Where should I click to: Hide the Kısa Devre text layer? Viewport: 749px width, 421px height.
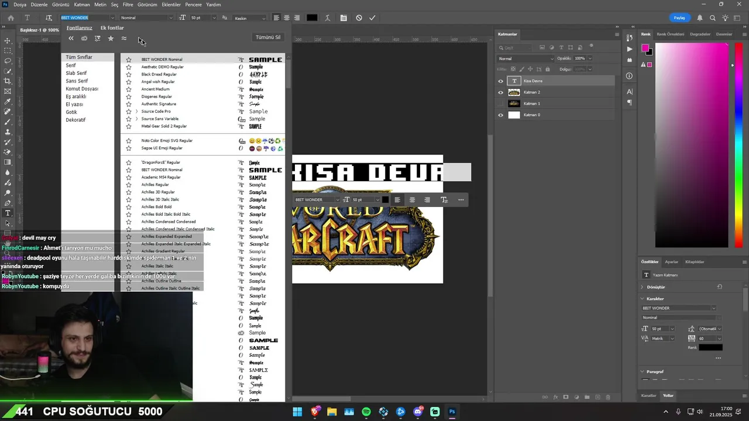coord(500,81)
